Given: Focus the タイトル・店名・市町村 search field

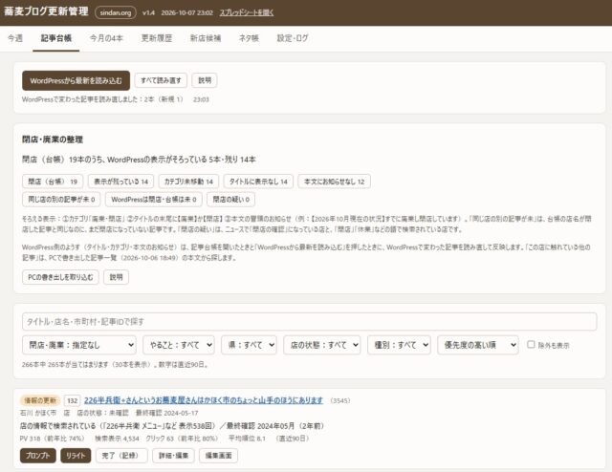Looking at the screenshot, I should pyautogui.click(x=310, y=322).
